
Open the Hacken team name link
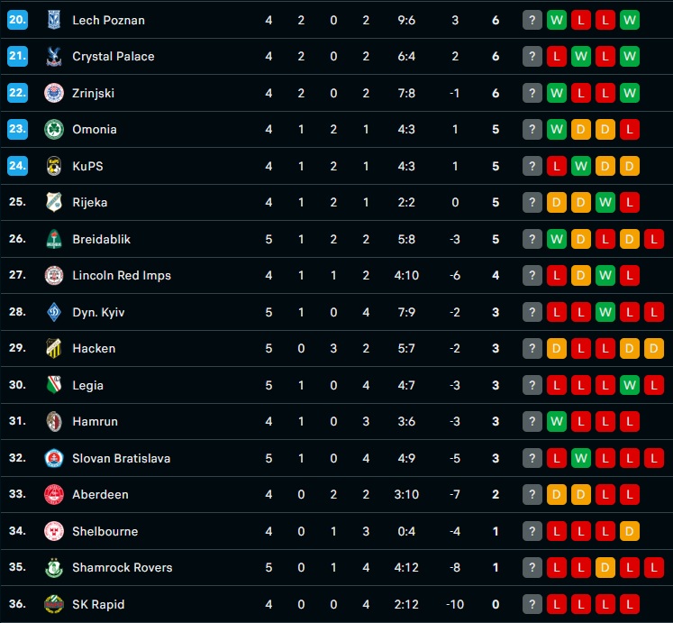(94, 348)
